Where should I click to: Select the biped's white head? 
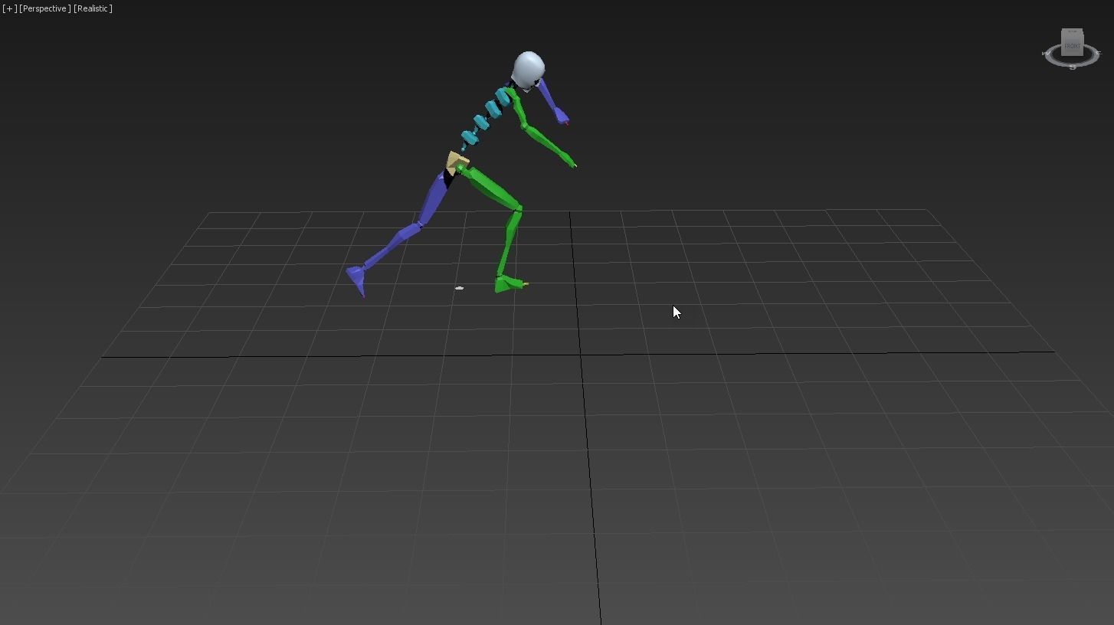click(x=528, y=70)
